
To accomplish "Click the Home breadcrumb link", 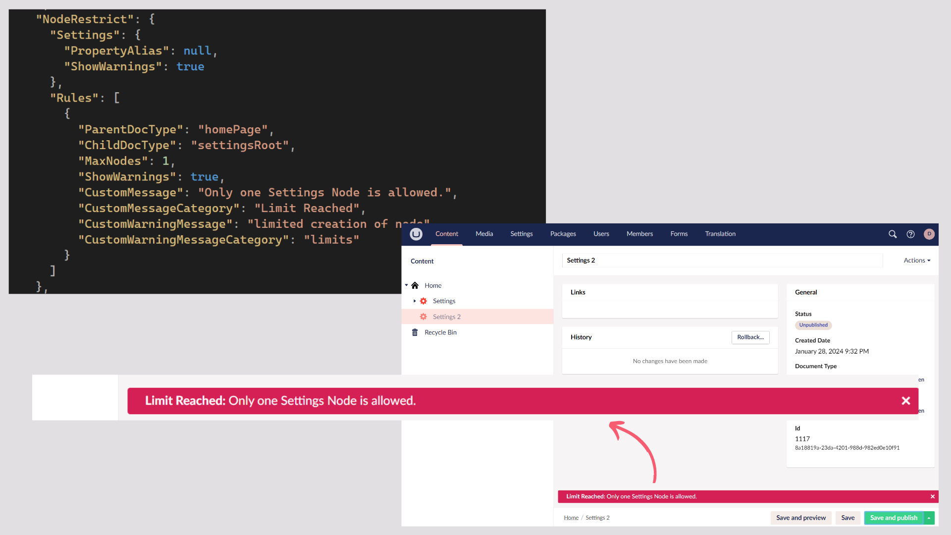I will tap(571, 518).
